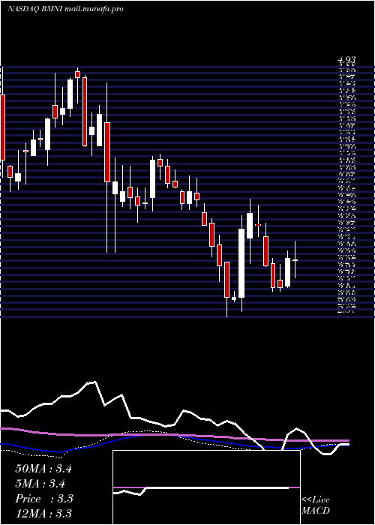Select the 4.93 top price label

coord(346,61)
